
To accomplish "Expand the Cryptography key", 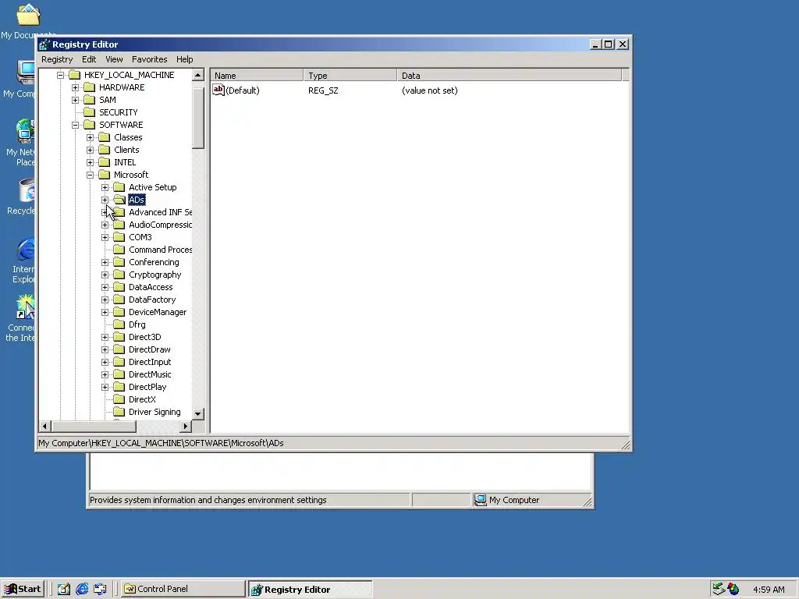I will 105,275.
